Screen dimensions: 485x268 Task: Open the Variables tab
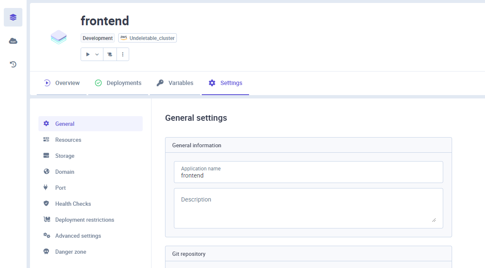(175, 83)
